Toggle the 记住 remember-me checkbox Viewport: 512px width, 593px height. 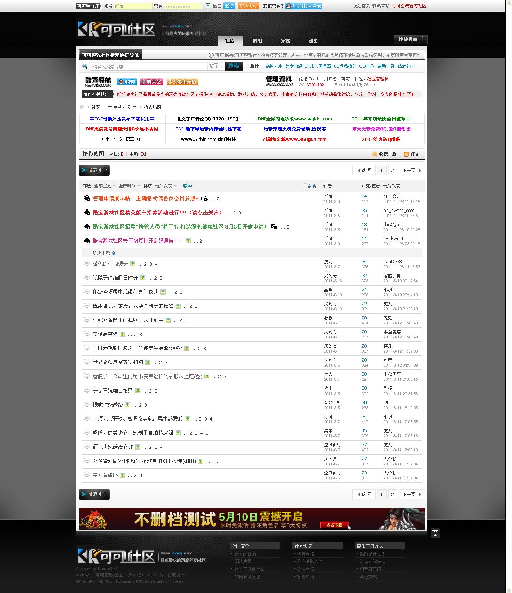coord(208,6)
